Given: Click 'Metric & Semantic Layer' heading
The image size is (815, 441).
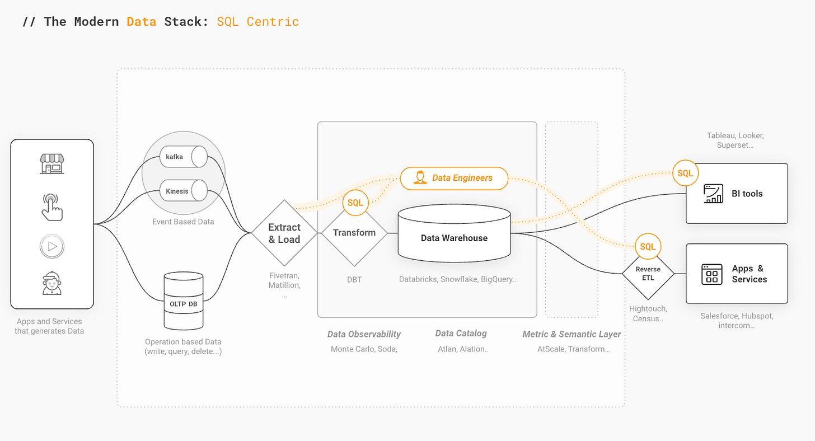Looking at the screenshot, I should pyautogui.click(x=572, y=334).
